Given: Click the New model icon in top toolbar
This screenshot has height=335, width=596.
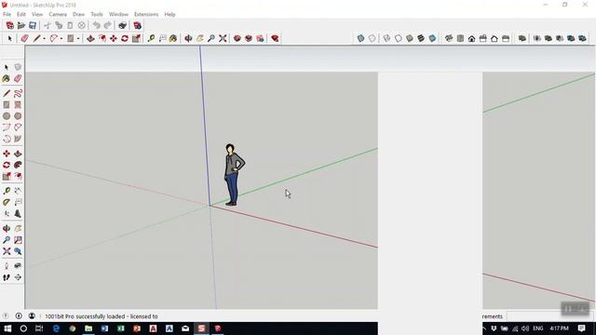Looking at the screenshot, I should coord(10,25).
